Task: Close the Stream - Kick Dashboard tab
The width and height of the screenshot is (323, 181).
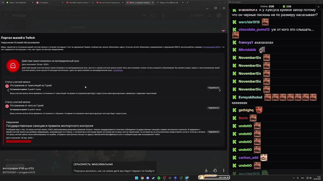Action: coord(33,3)
